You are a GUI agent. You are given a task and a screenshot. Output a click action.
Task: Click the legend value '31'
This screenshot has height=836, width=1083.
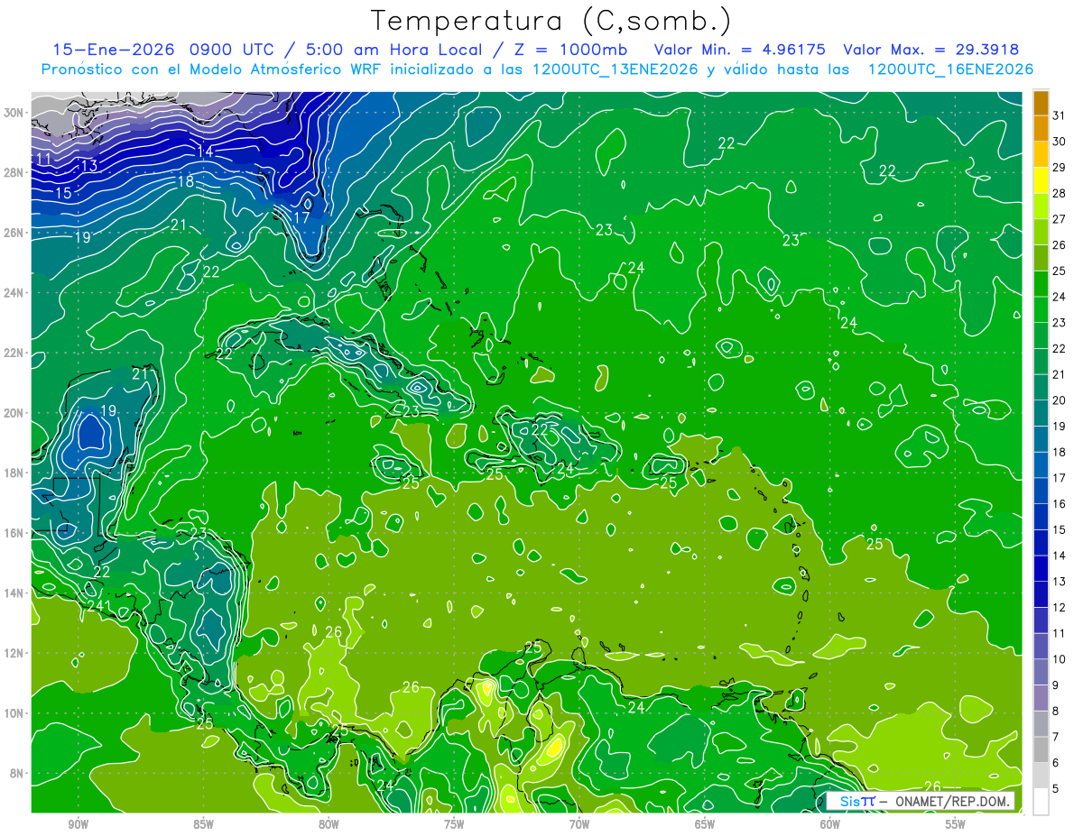pyautogui.click(x=1059, y=115)
